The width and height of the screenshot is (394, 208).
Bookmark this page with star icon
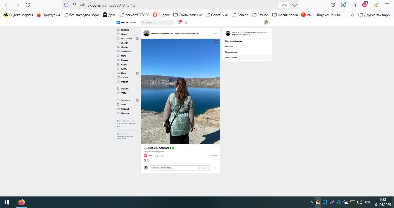[294, 5]
